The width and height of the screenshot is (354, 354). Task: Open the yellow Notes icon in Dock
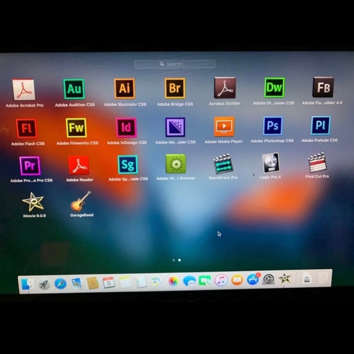point(125,282)
